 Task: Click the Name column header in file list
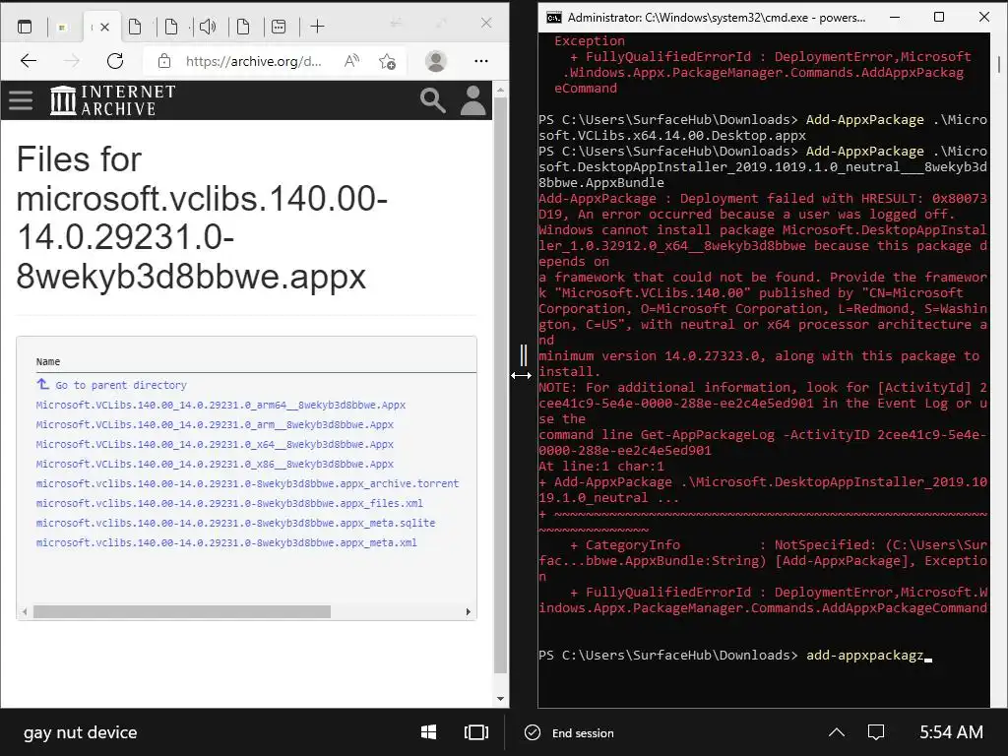[x=48, y=362]
